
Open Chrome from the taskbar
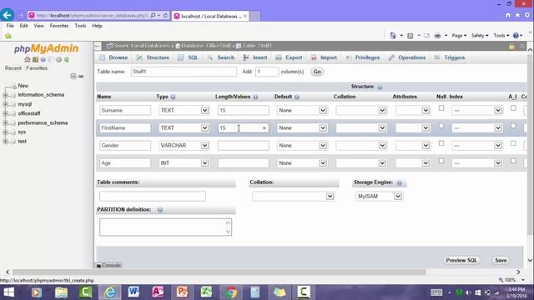tap(231, 292)
